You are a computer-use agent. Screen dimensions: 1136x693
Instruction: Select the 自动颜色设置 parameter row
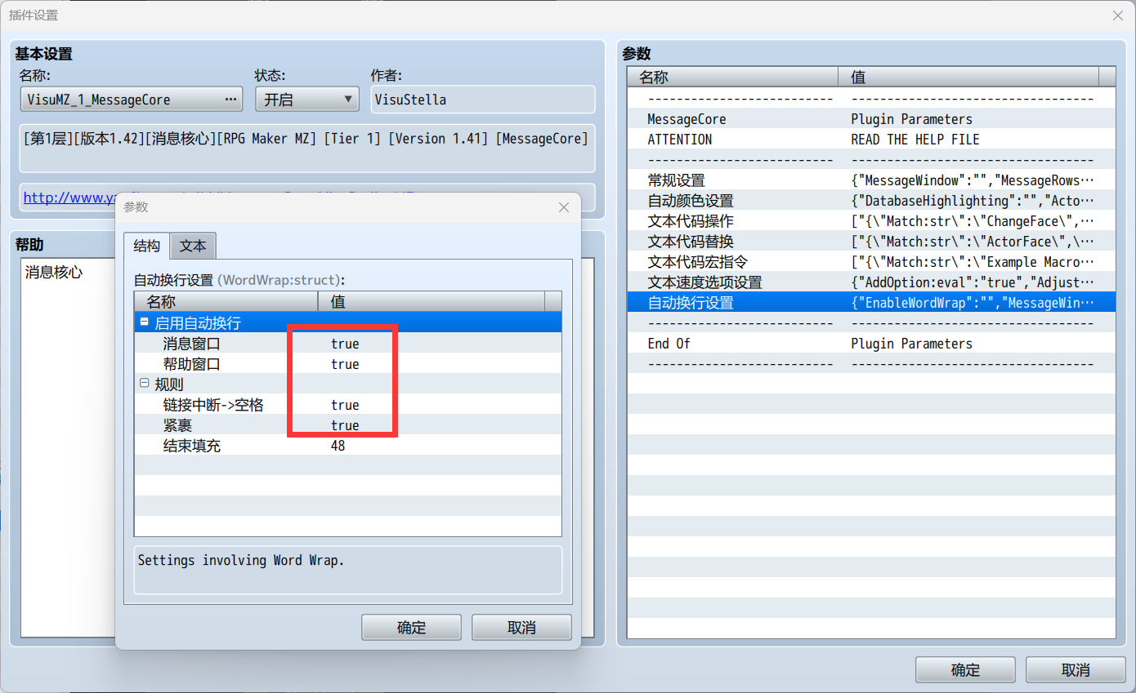tap(871, 201)
